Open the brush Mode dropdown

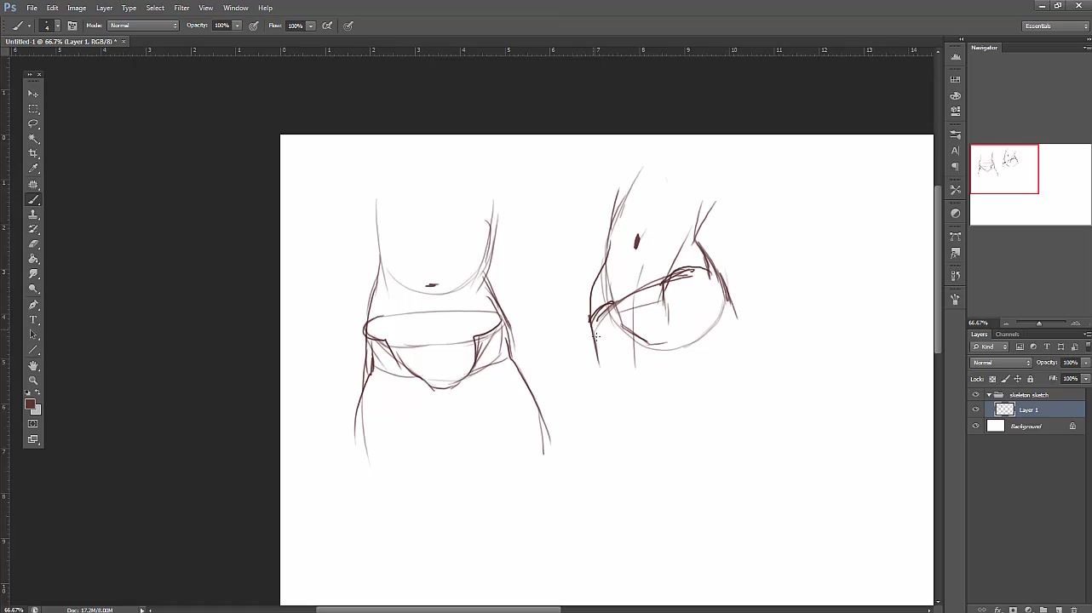[x=143, y=26]
